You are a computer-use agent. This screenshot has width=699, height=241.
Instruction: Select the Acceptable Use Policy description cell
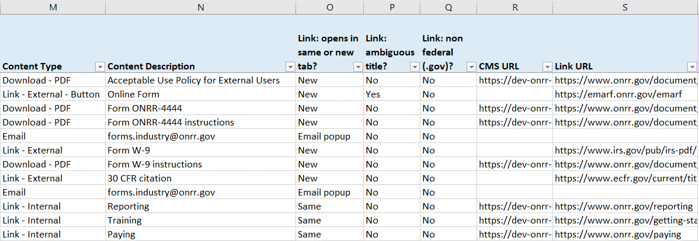194,80
